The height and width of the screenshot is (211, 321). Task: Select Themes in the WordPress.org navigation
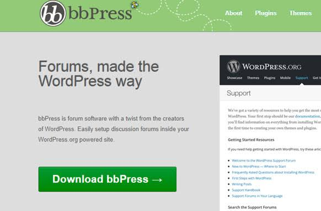tap(253, 78)
